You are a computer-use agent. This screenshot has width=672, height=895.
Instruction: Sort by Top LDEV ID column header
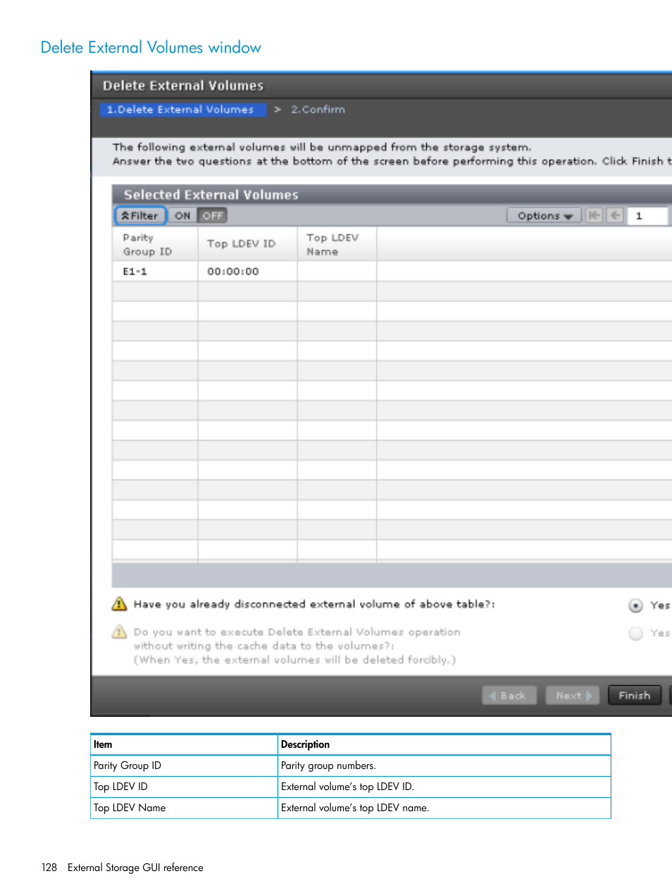pos(247,244)
